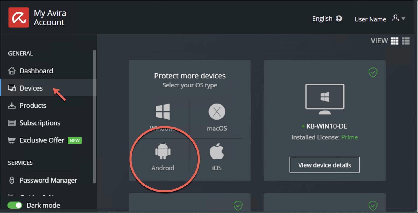The height and width of the screenshot is (213, 418).
Task: Open the User Name account dropdown
Action: [x=380, y=19]
